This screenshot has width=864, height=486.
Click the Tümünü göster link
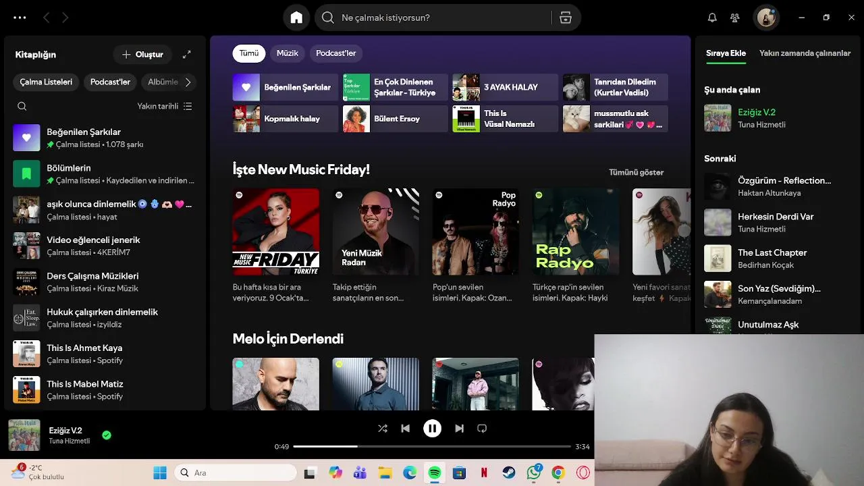click(636, 172)
